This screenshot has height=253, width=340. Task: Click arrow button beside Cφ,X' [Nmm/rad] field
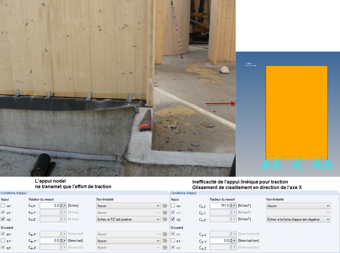(x=65, y=234)
